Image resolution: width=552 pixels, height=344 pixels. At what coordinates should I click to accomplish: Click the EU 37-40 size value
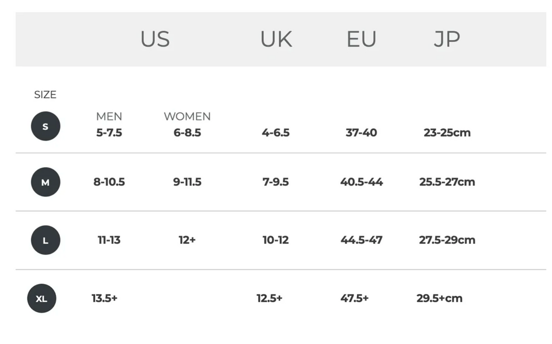coord(361,133)
